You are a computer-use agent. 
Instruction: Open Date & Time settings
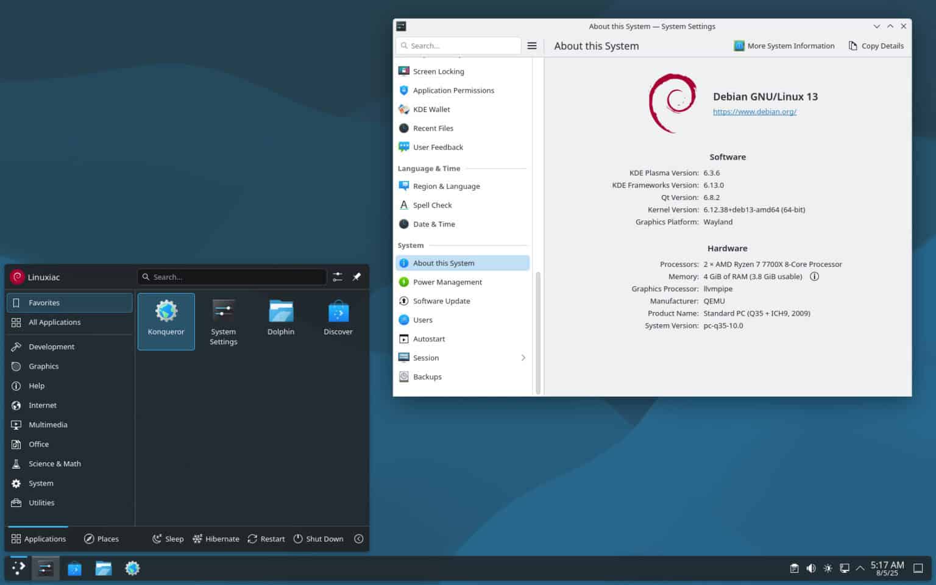tap(434, 224)
